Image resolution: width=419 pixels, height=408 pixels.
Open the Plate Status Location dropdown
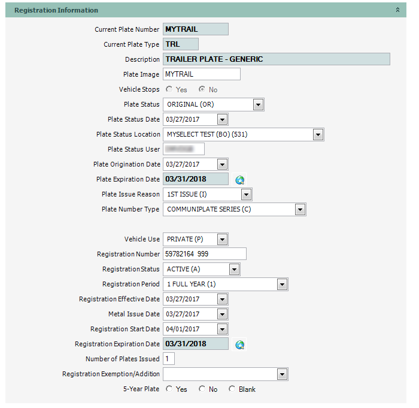[318, 135]
